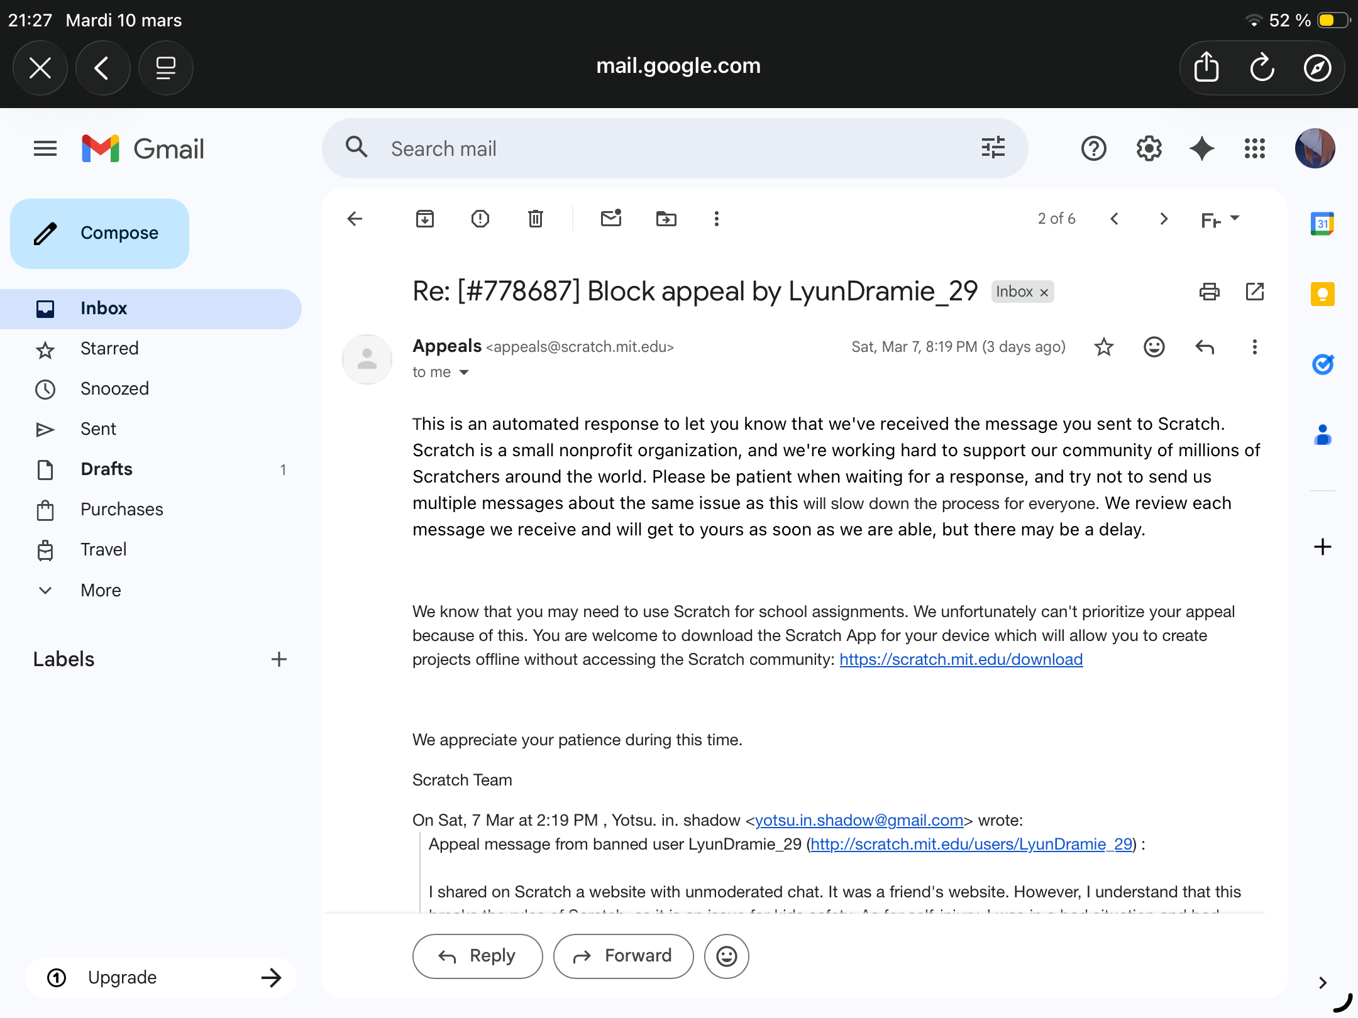
Task: Open the scratch.mit.edu/download link
Action: tap(961, 659)
